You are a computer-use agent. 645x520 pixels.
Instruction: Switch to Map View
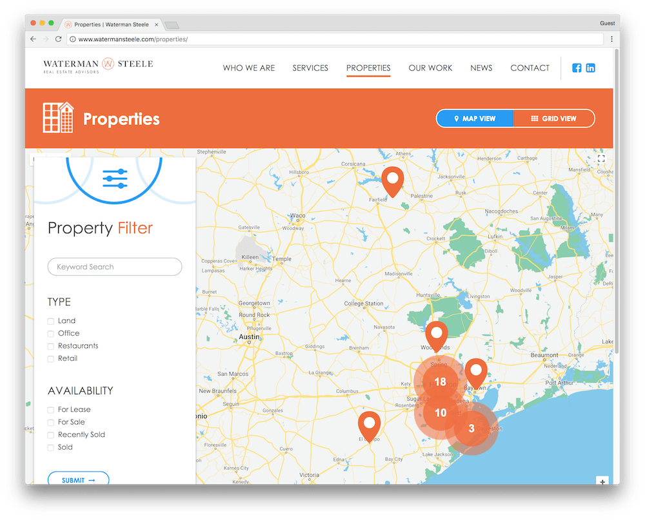click(475, 119)
